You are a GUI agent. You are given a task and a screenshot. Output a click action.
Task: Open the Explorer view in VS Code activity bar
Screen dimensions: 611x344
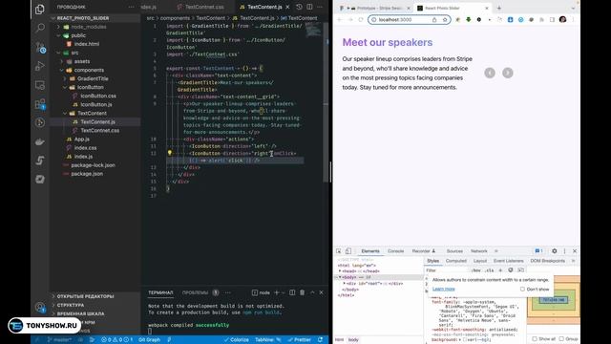click(x=40, y=9)
